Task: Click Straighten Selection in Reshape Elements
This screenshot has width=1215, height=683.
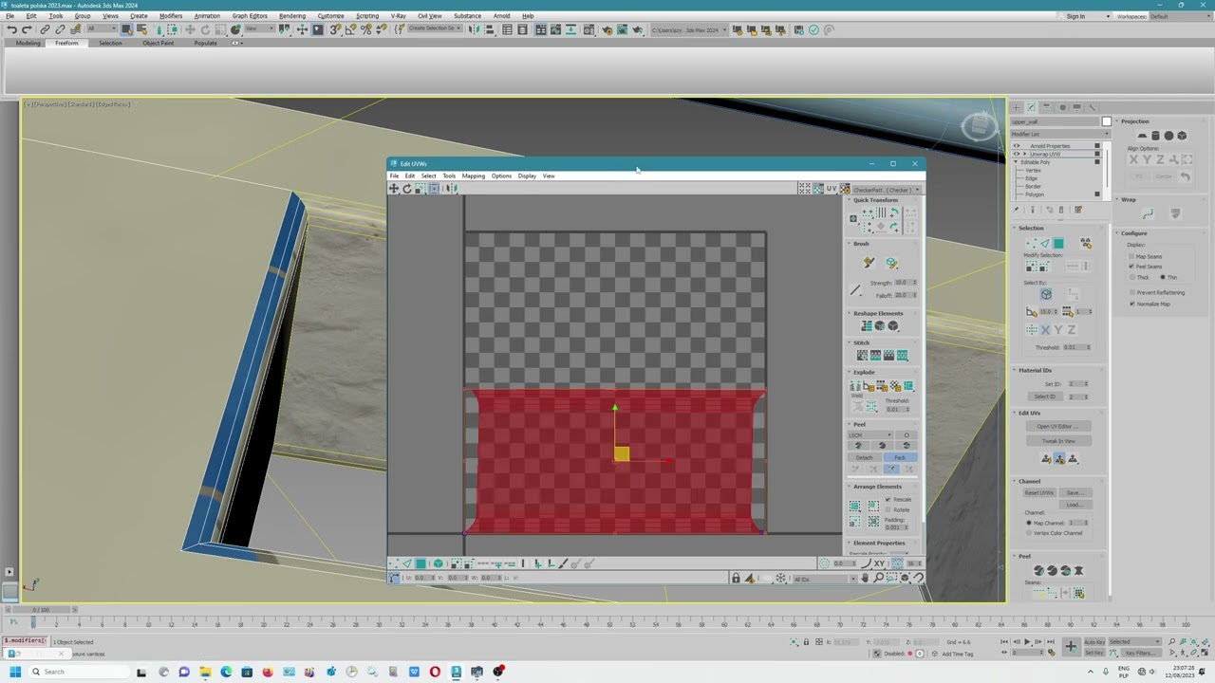Action: click(x=867, y=326)
